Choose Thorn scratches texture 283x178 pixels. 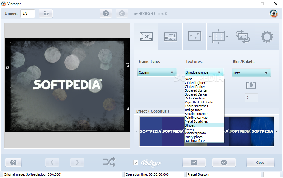[204, 106]
